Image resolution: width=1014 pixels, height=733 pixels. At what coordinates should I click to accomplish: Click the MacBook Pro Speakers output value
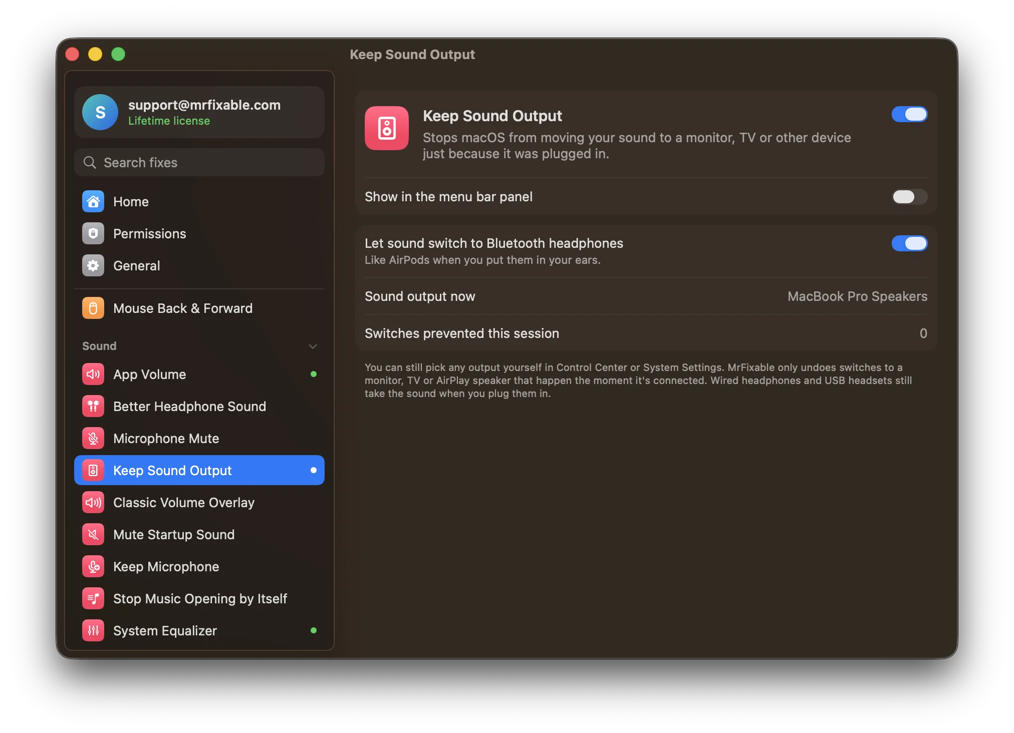[x=857, y=296]
